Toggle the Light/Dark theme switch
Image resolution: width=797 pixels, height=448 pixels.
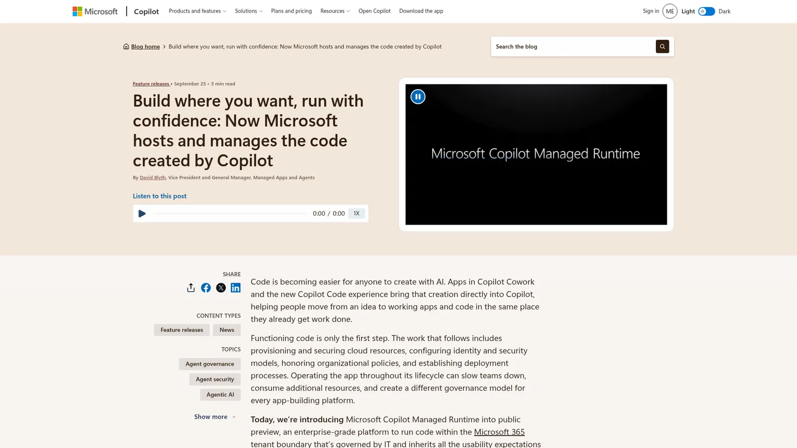tap(707, 11)
